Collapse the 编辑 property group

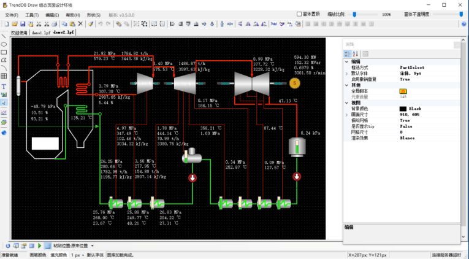pos(347,62)
